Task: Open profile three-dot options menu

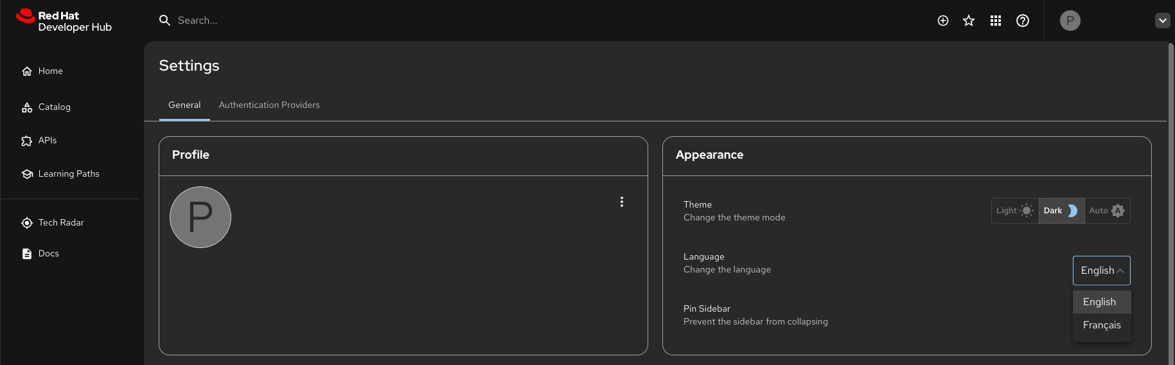Action: tap(622, 202)
